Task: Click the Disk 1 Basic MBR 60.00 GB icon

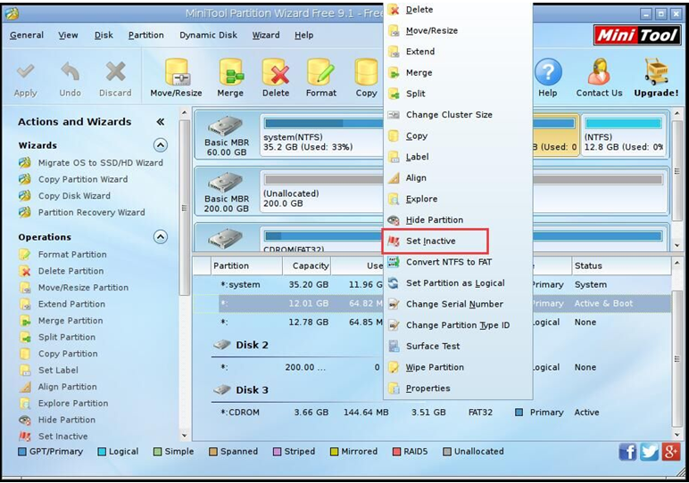Action: 226,126
